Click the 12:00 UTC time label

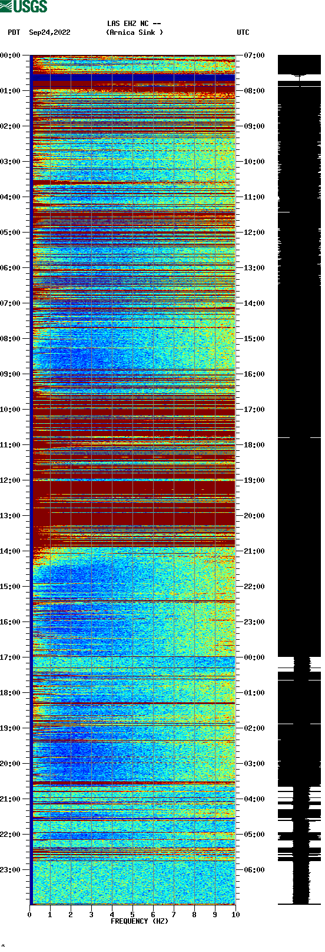tap(254, 233)
